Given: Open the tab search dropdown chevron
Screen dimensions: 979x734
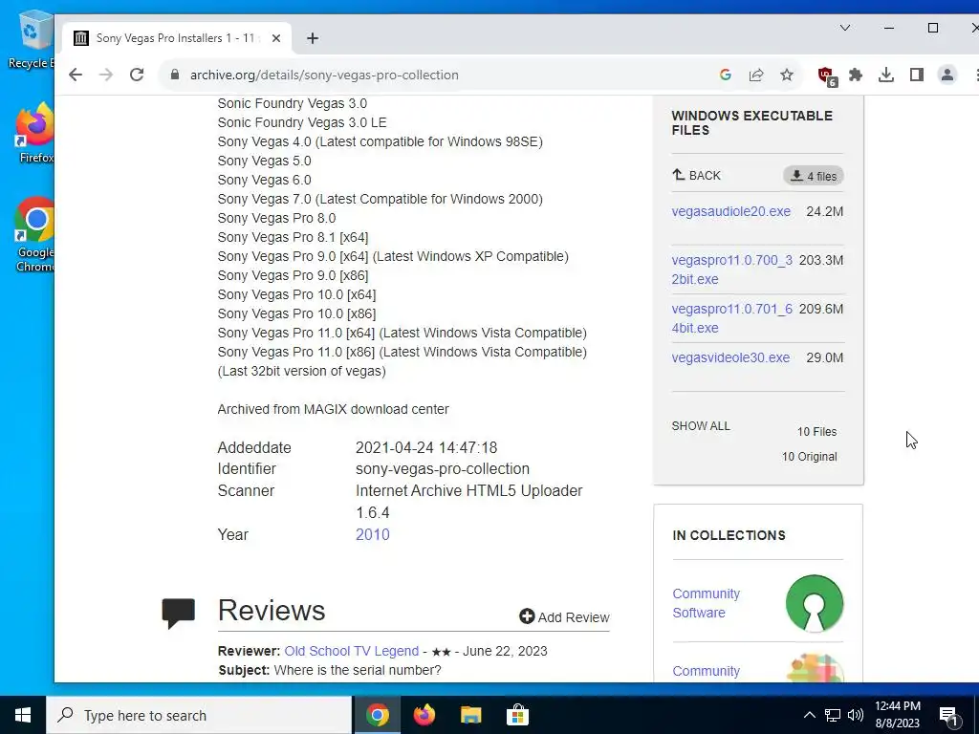Looking at the screenshot, I should point(845,28).
